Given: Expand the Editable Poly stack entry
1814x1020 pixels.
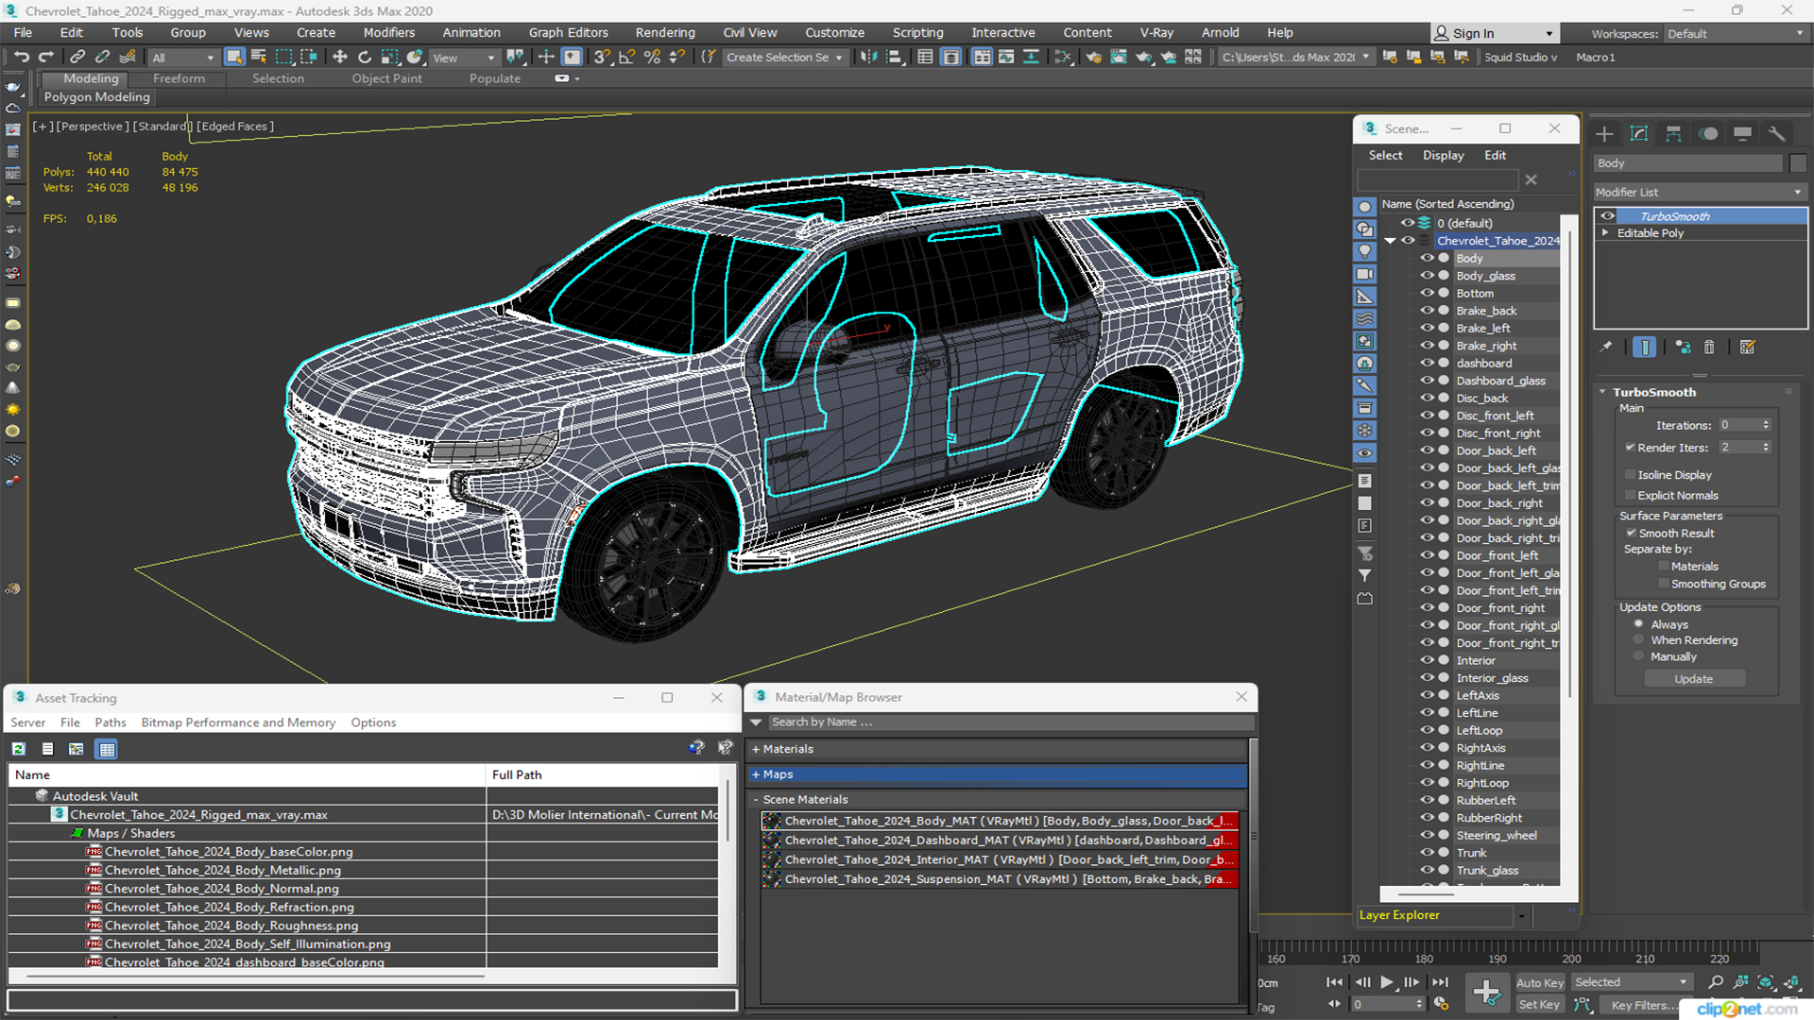Looking at the screenshot, I should click(1605, 233).
